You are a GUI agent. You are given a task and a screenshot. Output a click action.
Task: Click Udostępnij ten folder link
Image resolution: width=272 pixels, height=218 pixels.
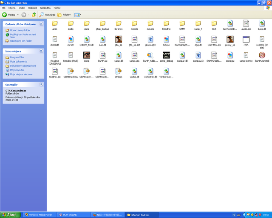click(x=21, y=41)
